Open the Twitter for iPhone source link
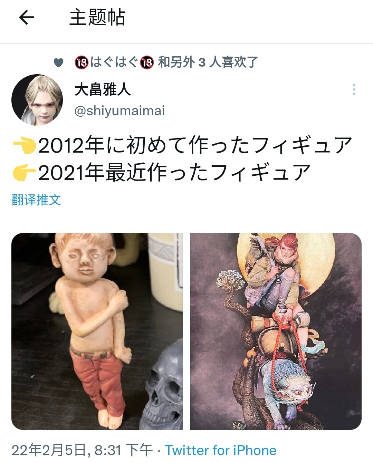The image size is (373, 463). pos(220,450)
